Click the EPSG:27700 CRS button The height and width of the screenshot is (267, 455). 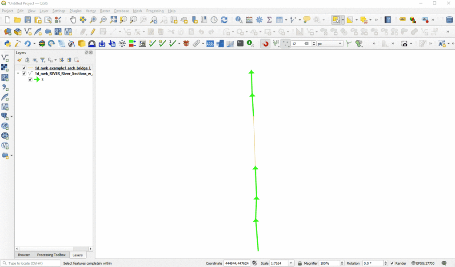click(x=423, y=263)
